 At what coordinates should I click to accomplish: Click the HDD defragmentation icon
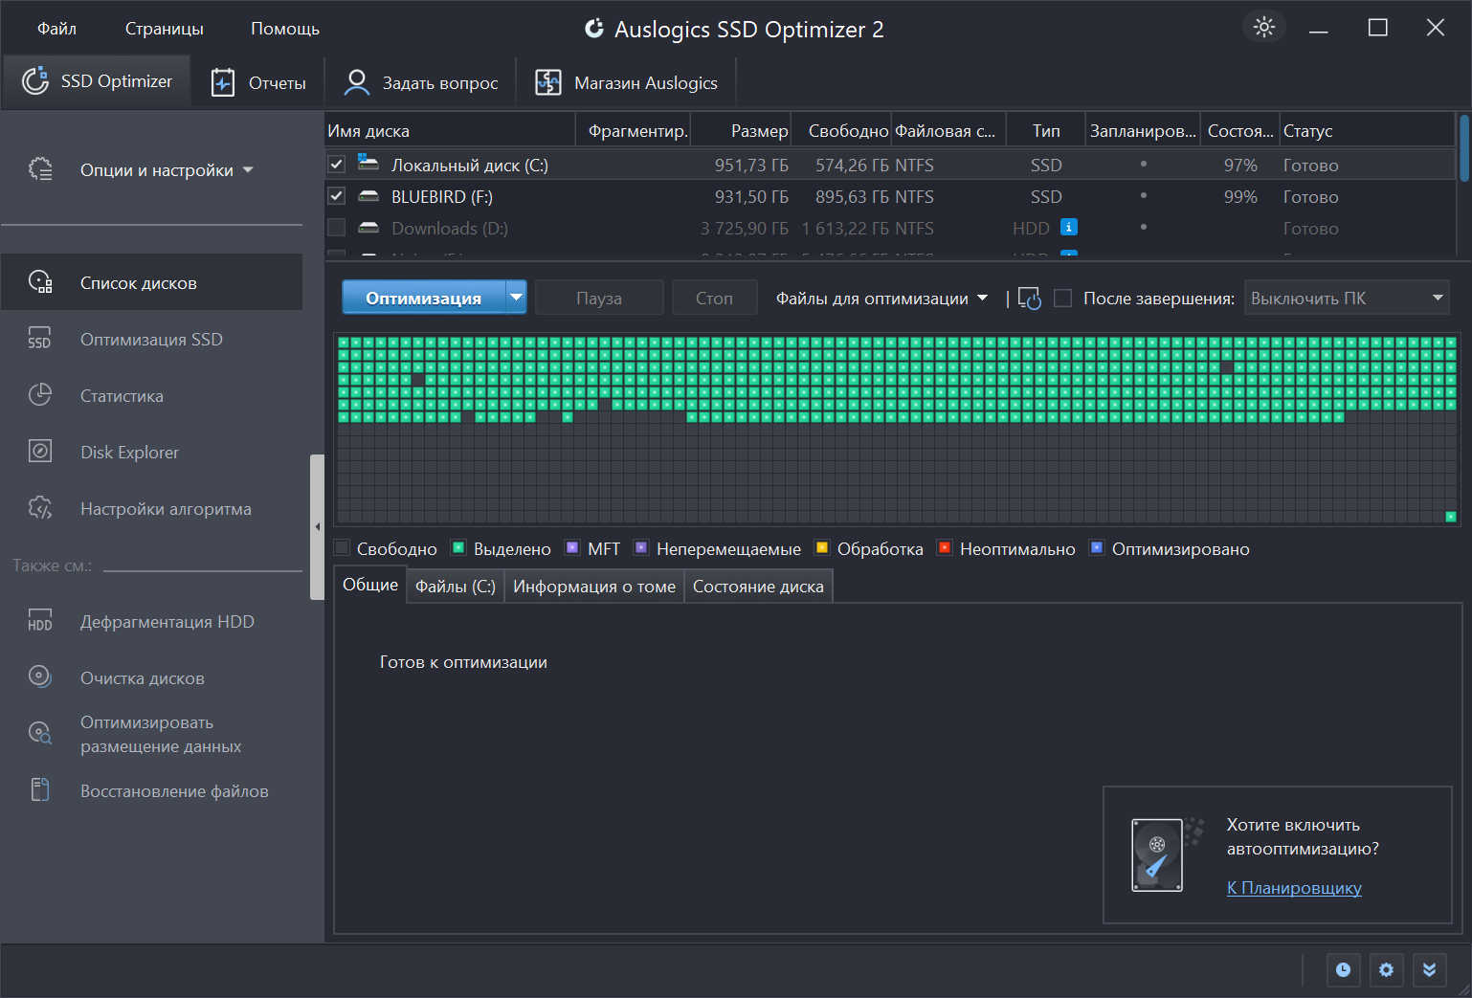pos(40,621)
